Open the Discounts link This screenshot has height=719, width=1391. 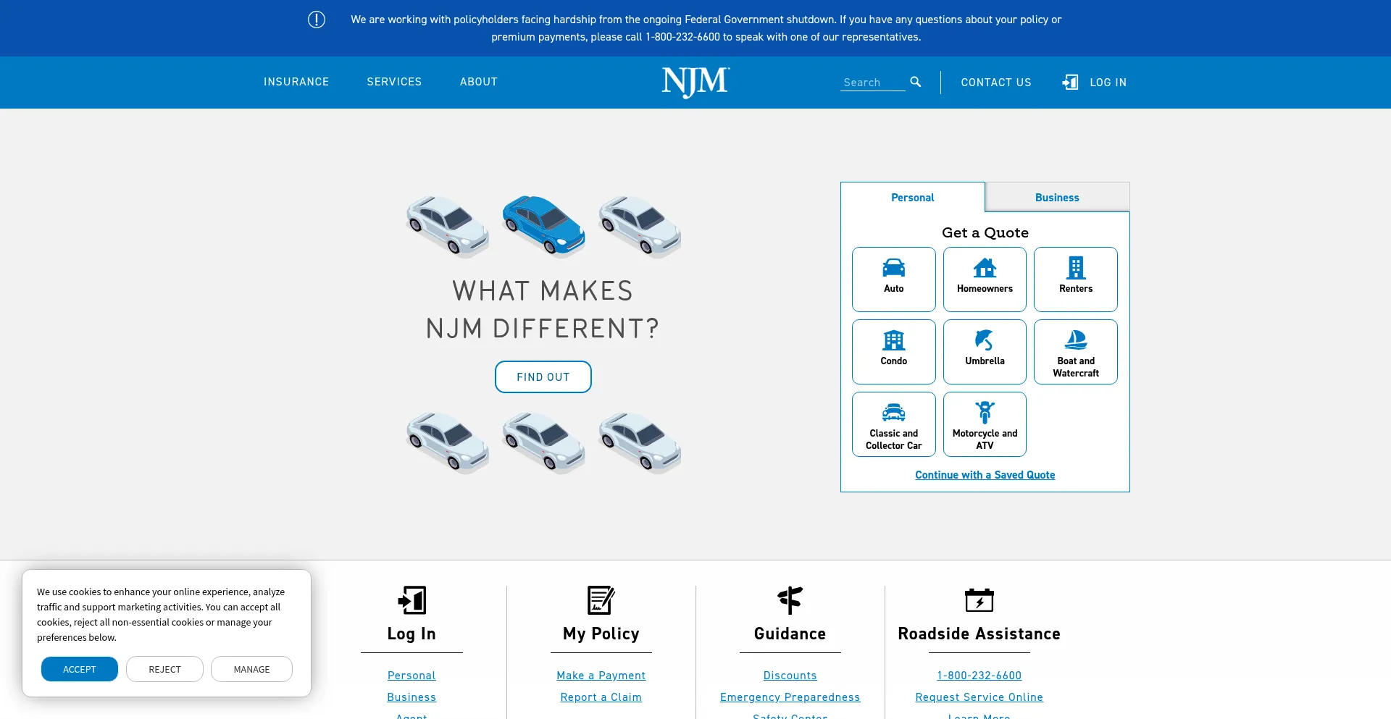pos(790,676)
